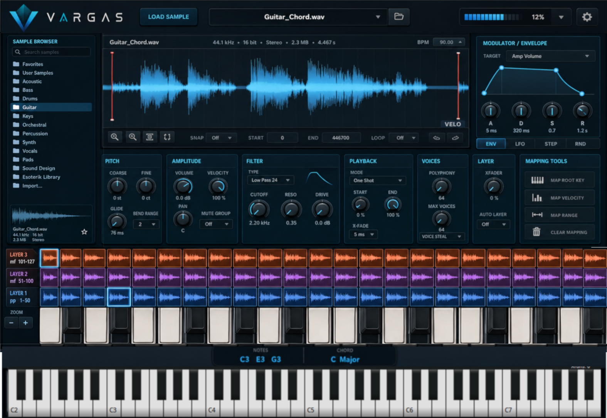Image resolution: width=607 pixels, height=418 pixels.
Task: Select the highlighted sample zone in Layer 1
Action: 119,297
